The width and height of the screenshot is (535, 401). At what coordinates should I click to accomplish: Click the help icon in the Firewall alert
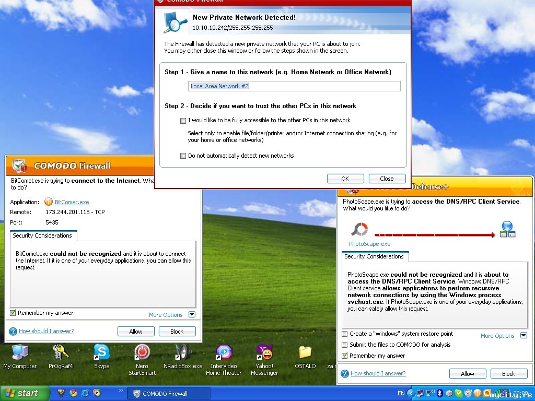(13, 331)
